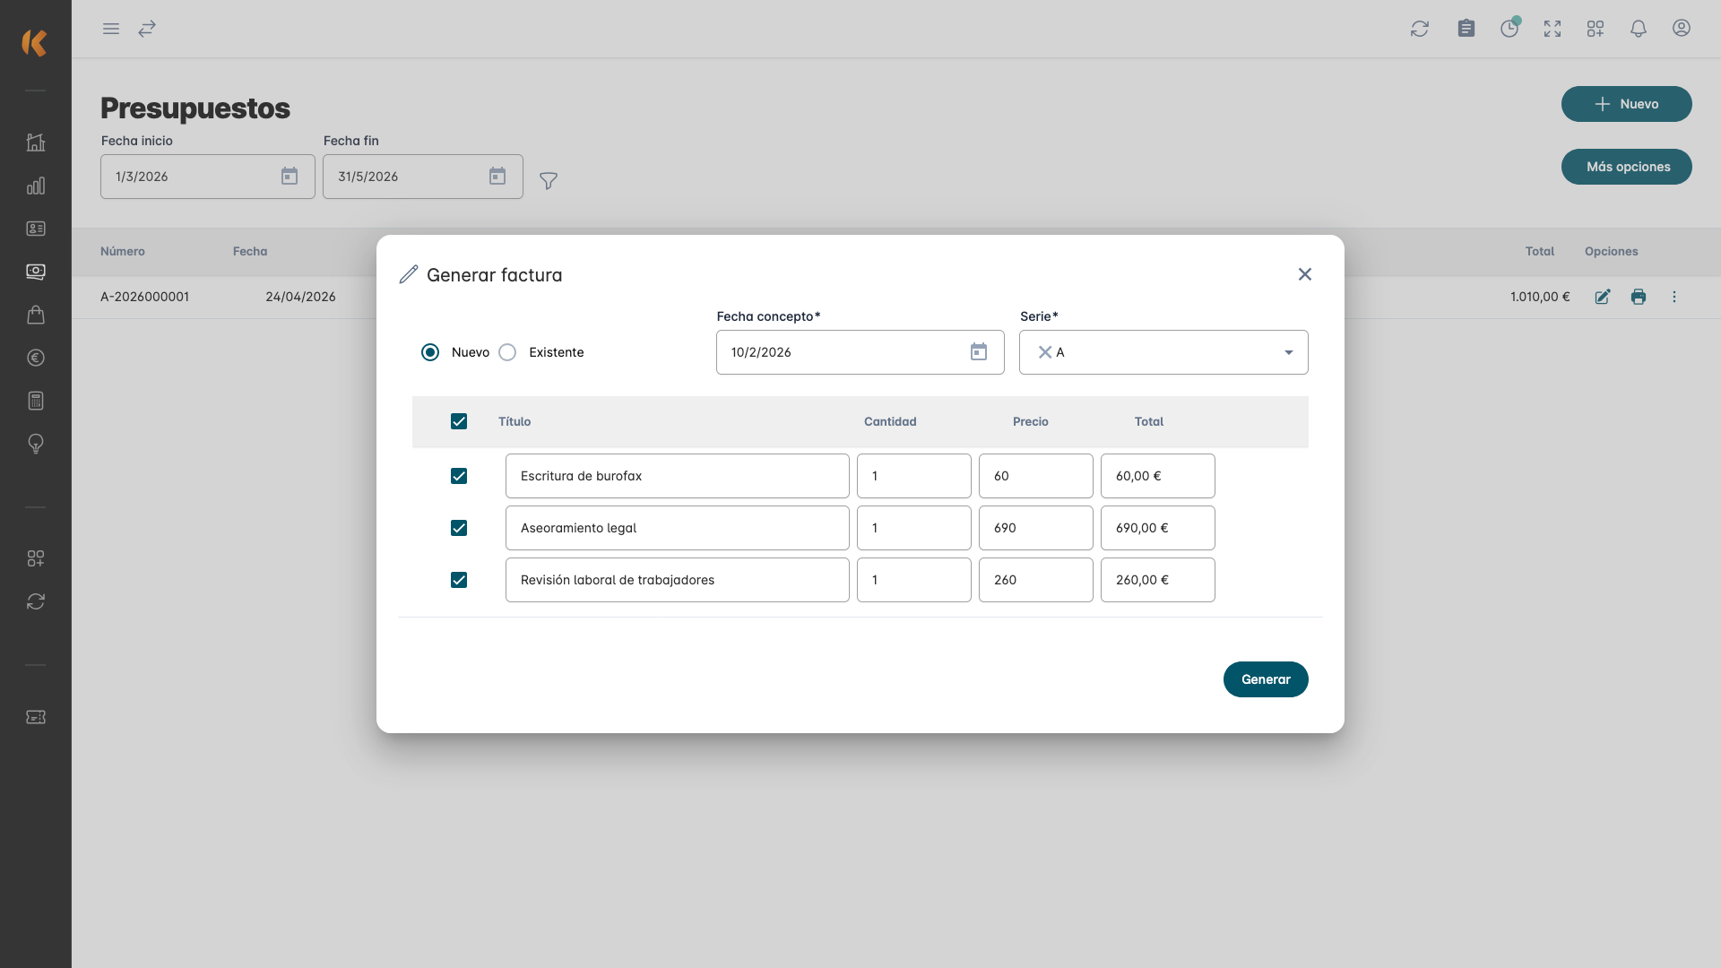Select the Existente radio button
The height and width of the screenshot is (968, 1721).
click(x=507, y=352)
